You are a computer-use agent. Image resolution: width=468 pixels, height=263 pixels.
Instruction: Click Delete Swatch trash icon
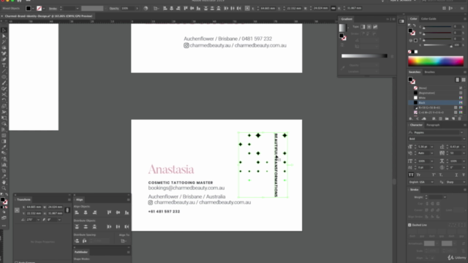tap(460, 118)
